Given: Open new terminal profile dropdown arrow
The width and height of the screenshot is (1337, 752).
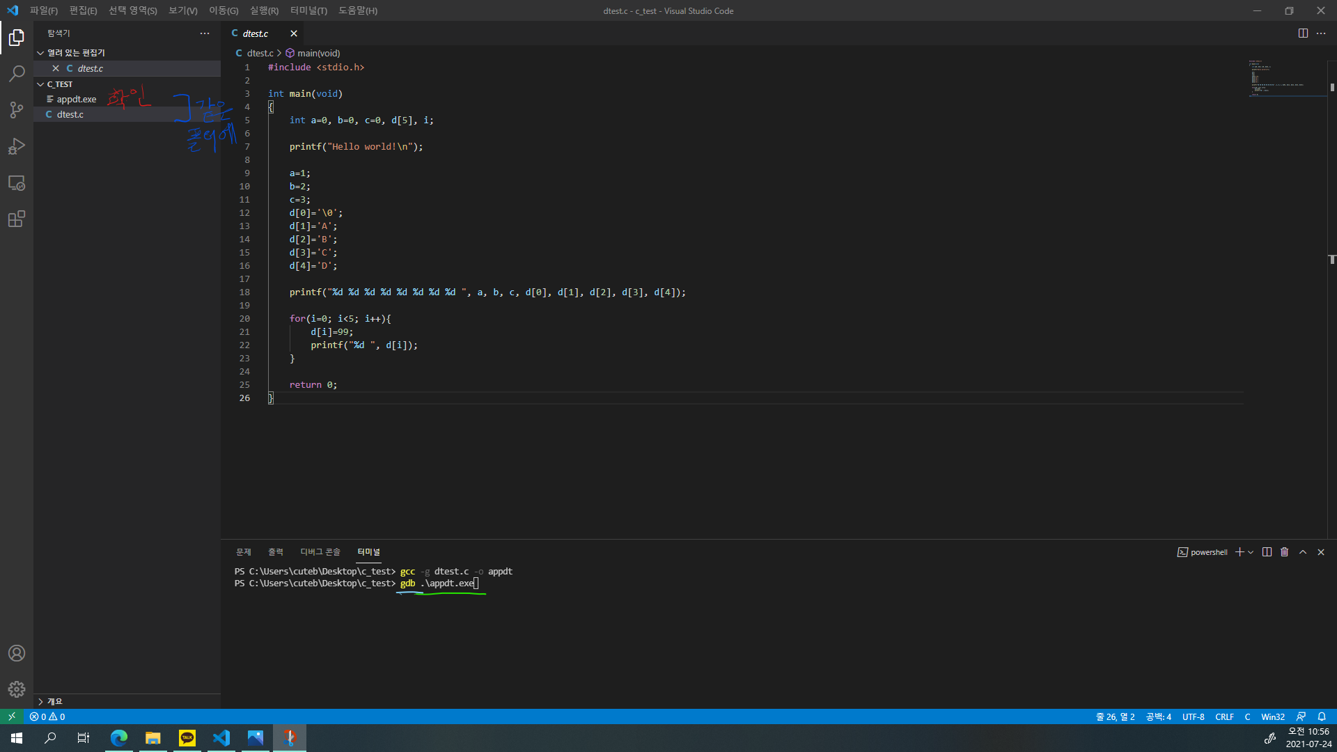Looking at the screenshot, I should 1251,552.
